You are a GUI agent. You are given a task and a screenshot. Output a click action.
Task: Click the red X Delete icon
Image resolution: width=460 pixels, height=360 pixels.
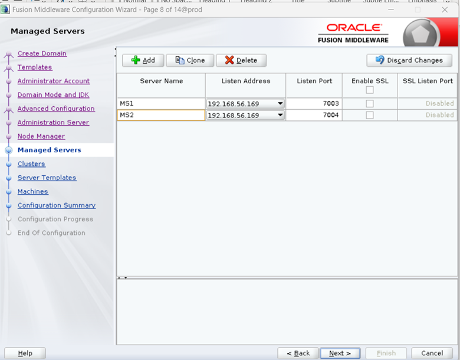click(229, 60)
